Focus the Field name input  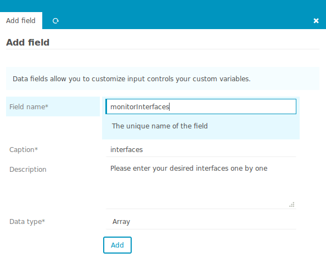click(x=201, y=106)
